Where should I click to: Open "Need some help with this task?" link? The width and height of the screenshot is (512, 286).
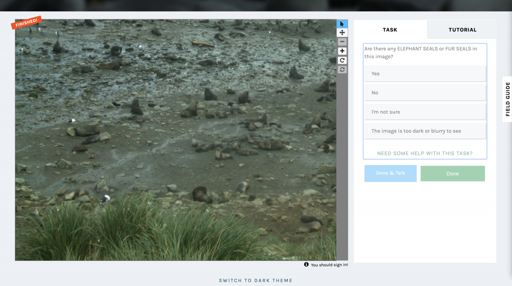tap(425, 153)
